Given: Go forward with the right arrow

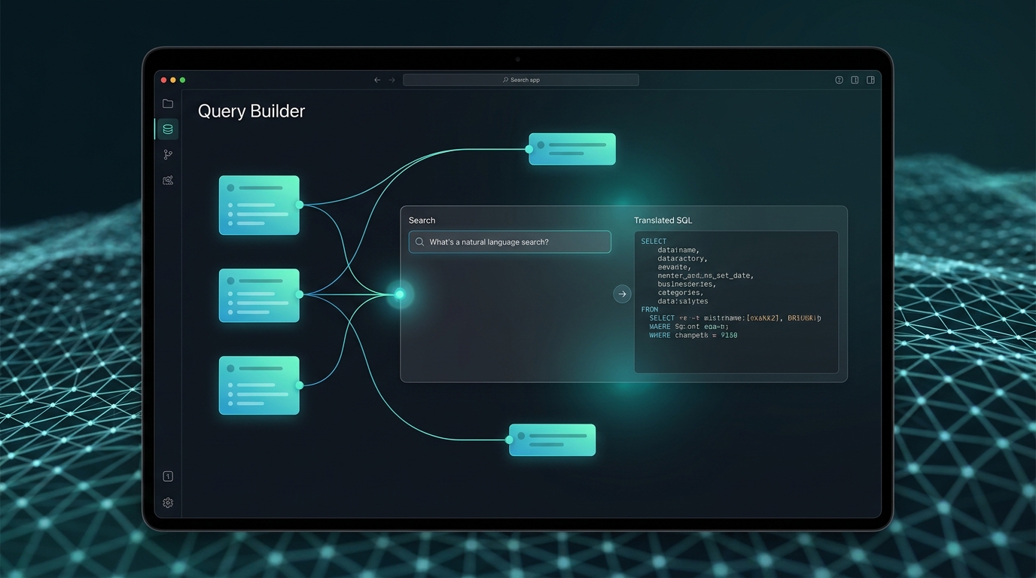Looking at the screenshot, I should click(x=392, y=80).
